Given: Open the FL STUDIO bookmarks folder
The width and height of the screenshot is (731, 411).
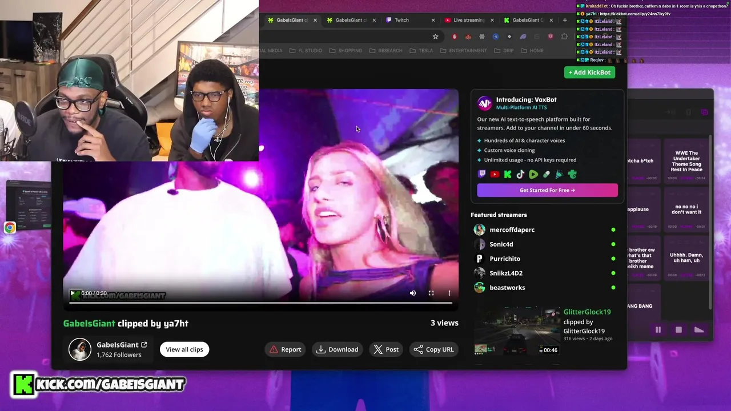Looking at the screenshot, I should (306, 51).
